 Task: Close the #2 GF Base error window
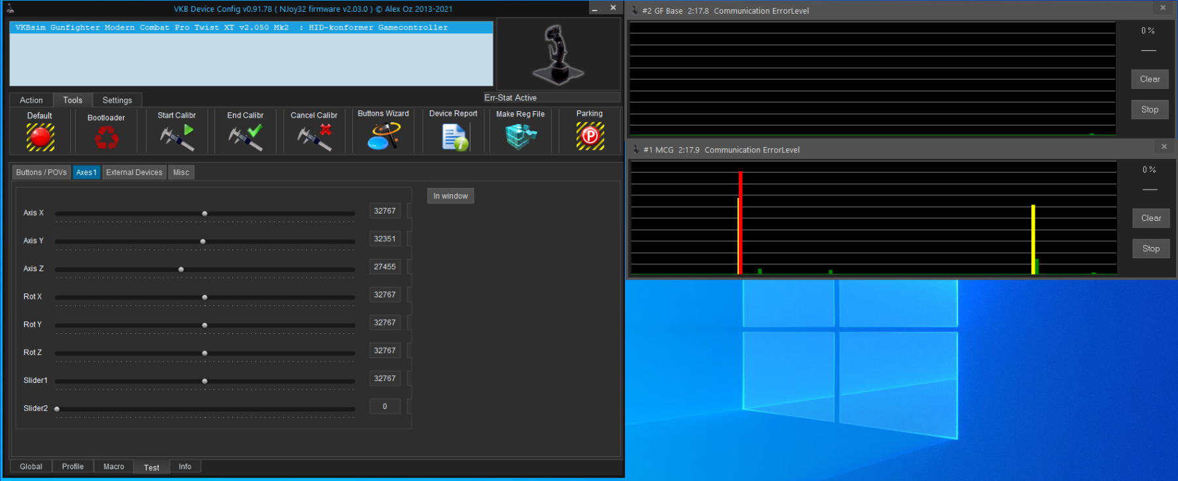pos(1163,8)
